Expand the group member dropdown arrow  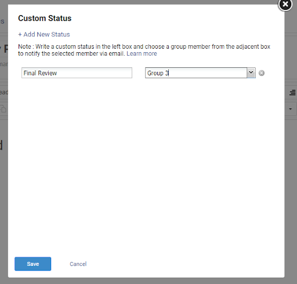pos(251,72)
